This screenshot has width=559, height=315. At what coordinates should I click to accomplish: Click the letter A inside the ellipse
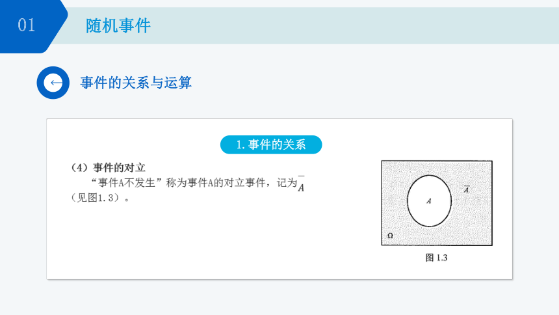point(429,201)
